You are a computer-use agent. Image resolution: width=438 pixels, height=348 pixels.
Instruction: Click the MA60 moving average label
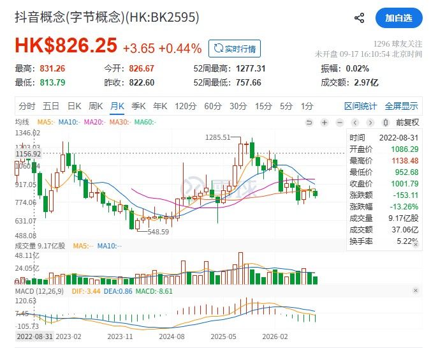(145, 122)
